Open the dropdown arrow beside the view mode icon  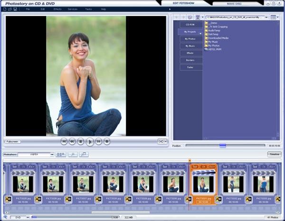coord(278,17)
